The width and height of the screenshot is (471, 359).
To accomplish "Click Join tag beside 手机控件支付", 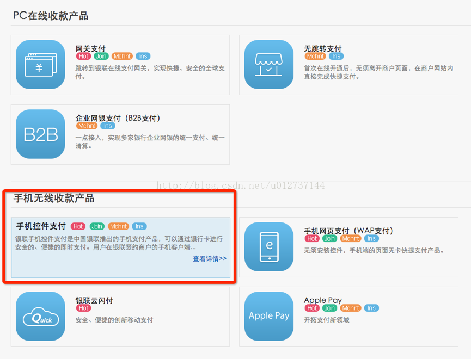I will pos(97,226).
